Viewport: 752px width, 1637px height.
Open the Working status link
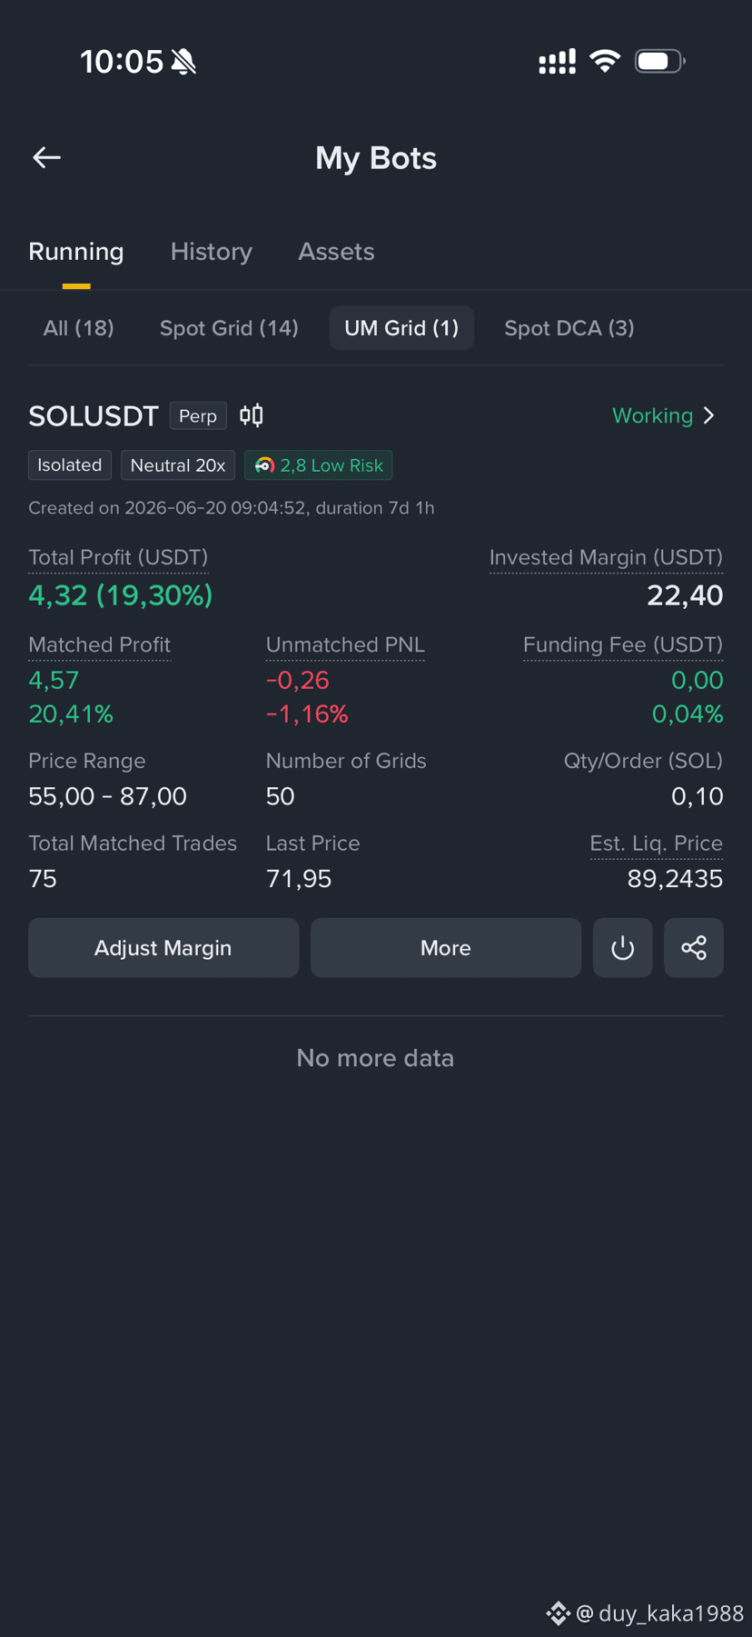(x=652, y=415)
